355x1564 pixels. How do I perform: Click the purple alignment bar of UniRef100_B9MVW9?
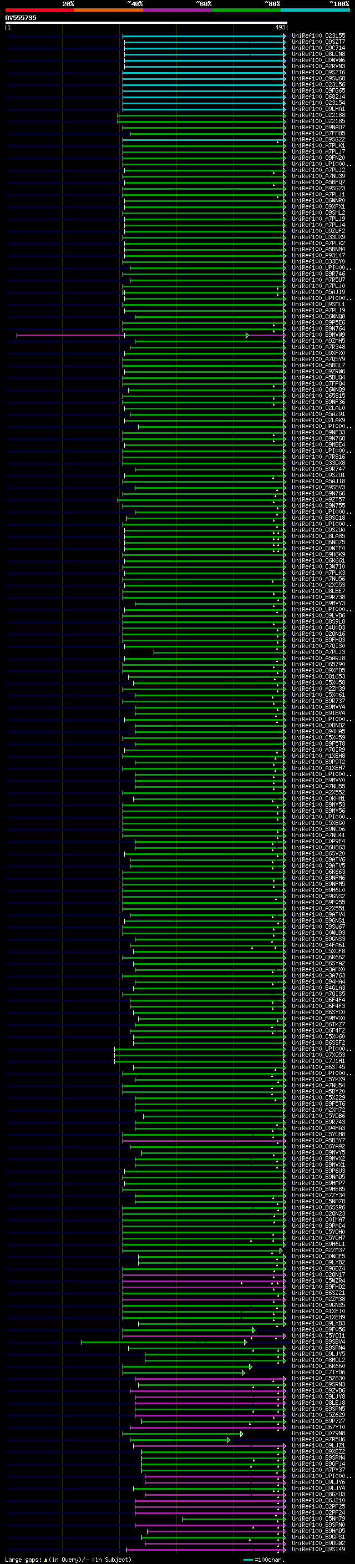click(x=150, y=335)
